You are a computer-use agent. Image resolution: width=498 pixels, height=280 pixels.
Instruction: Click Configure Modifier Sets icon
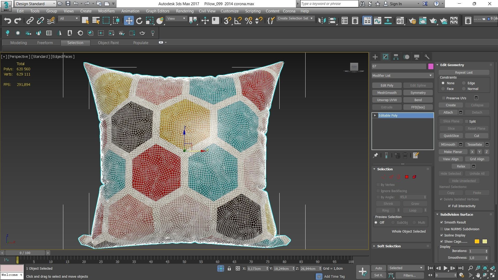(416, 156)
